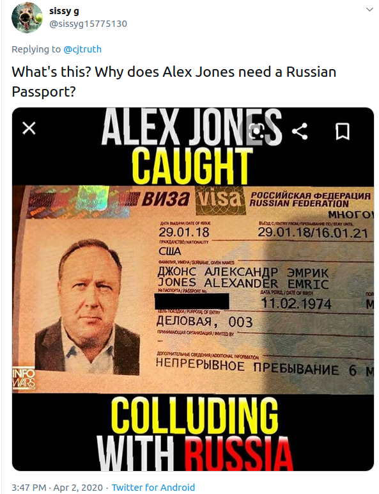Open the @sissyg15775130 handle link

point(88,24)
